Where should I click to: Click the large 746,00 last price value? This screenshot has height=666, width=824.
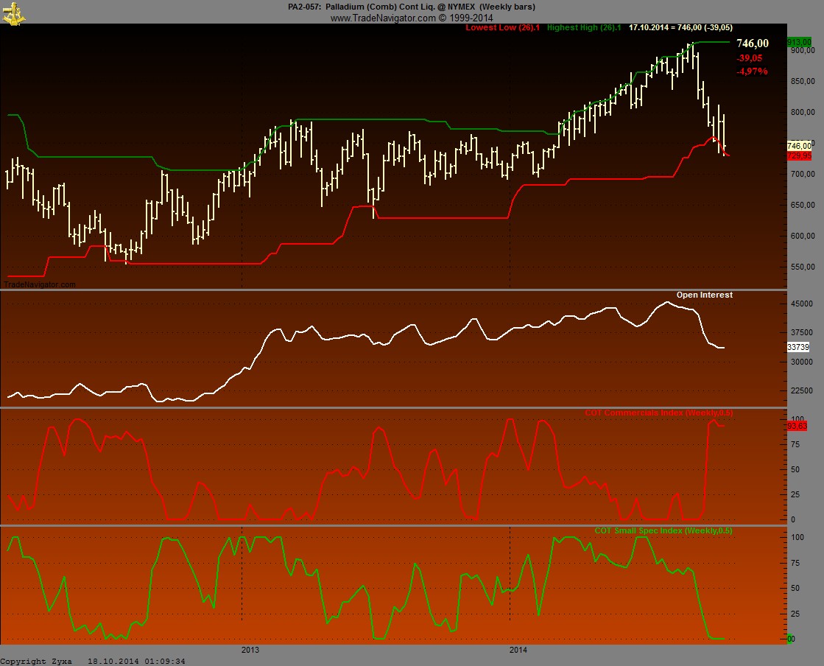click(x=752, y=43)
